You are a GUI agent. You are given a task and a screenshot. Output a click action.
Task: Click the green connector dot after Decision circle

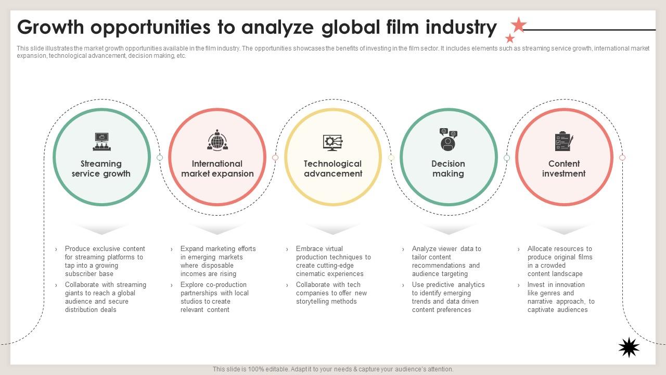[507, 157]
